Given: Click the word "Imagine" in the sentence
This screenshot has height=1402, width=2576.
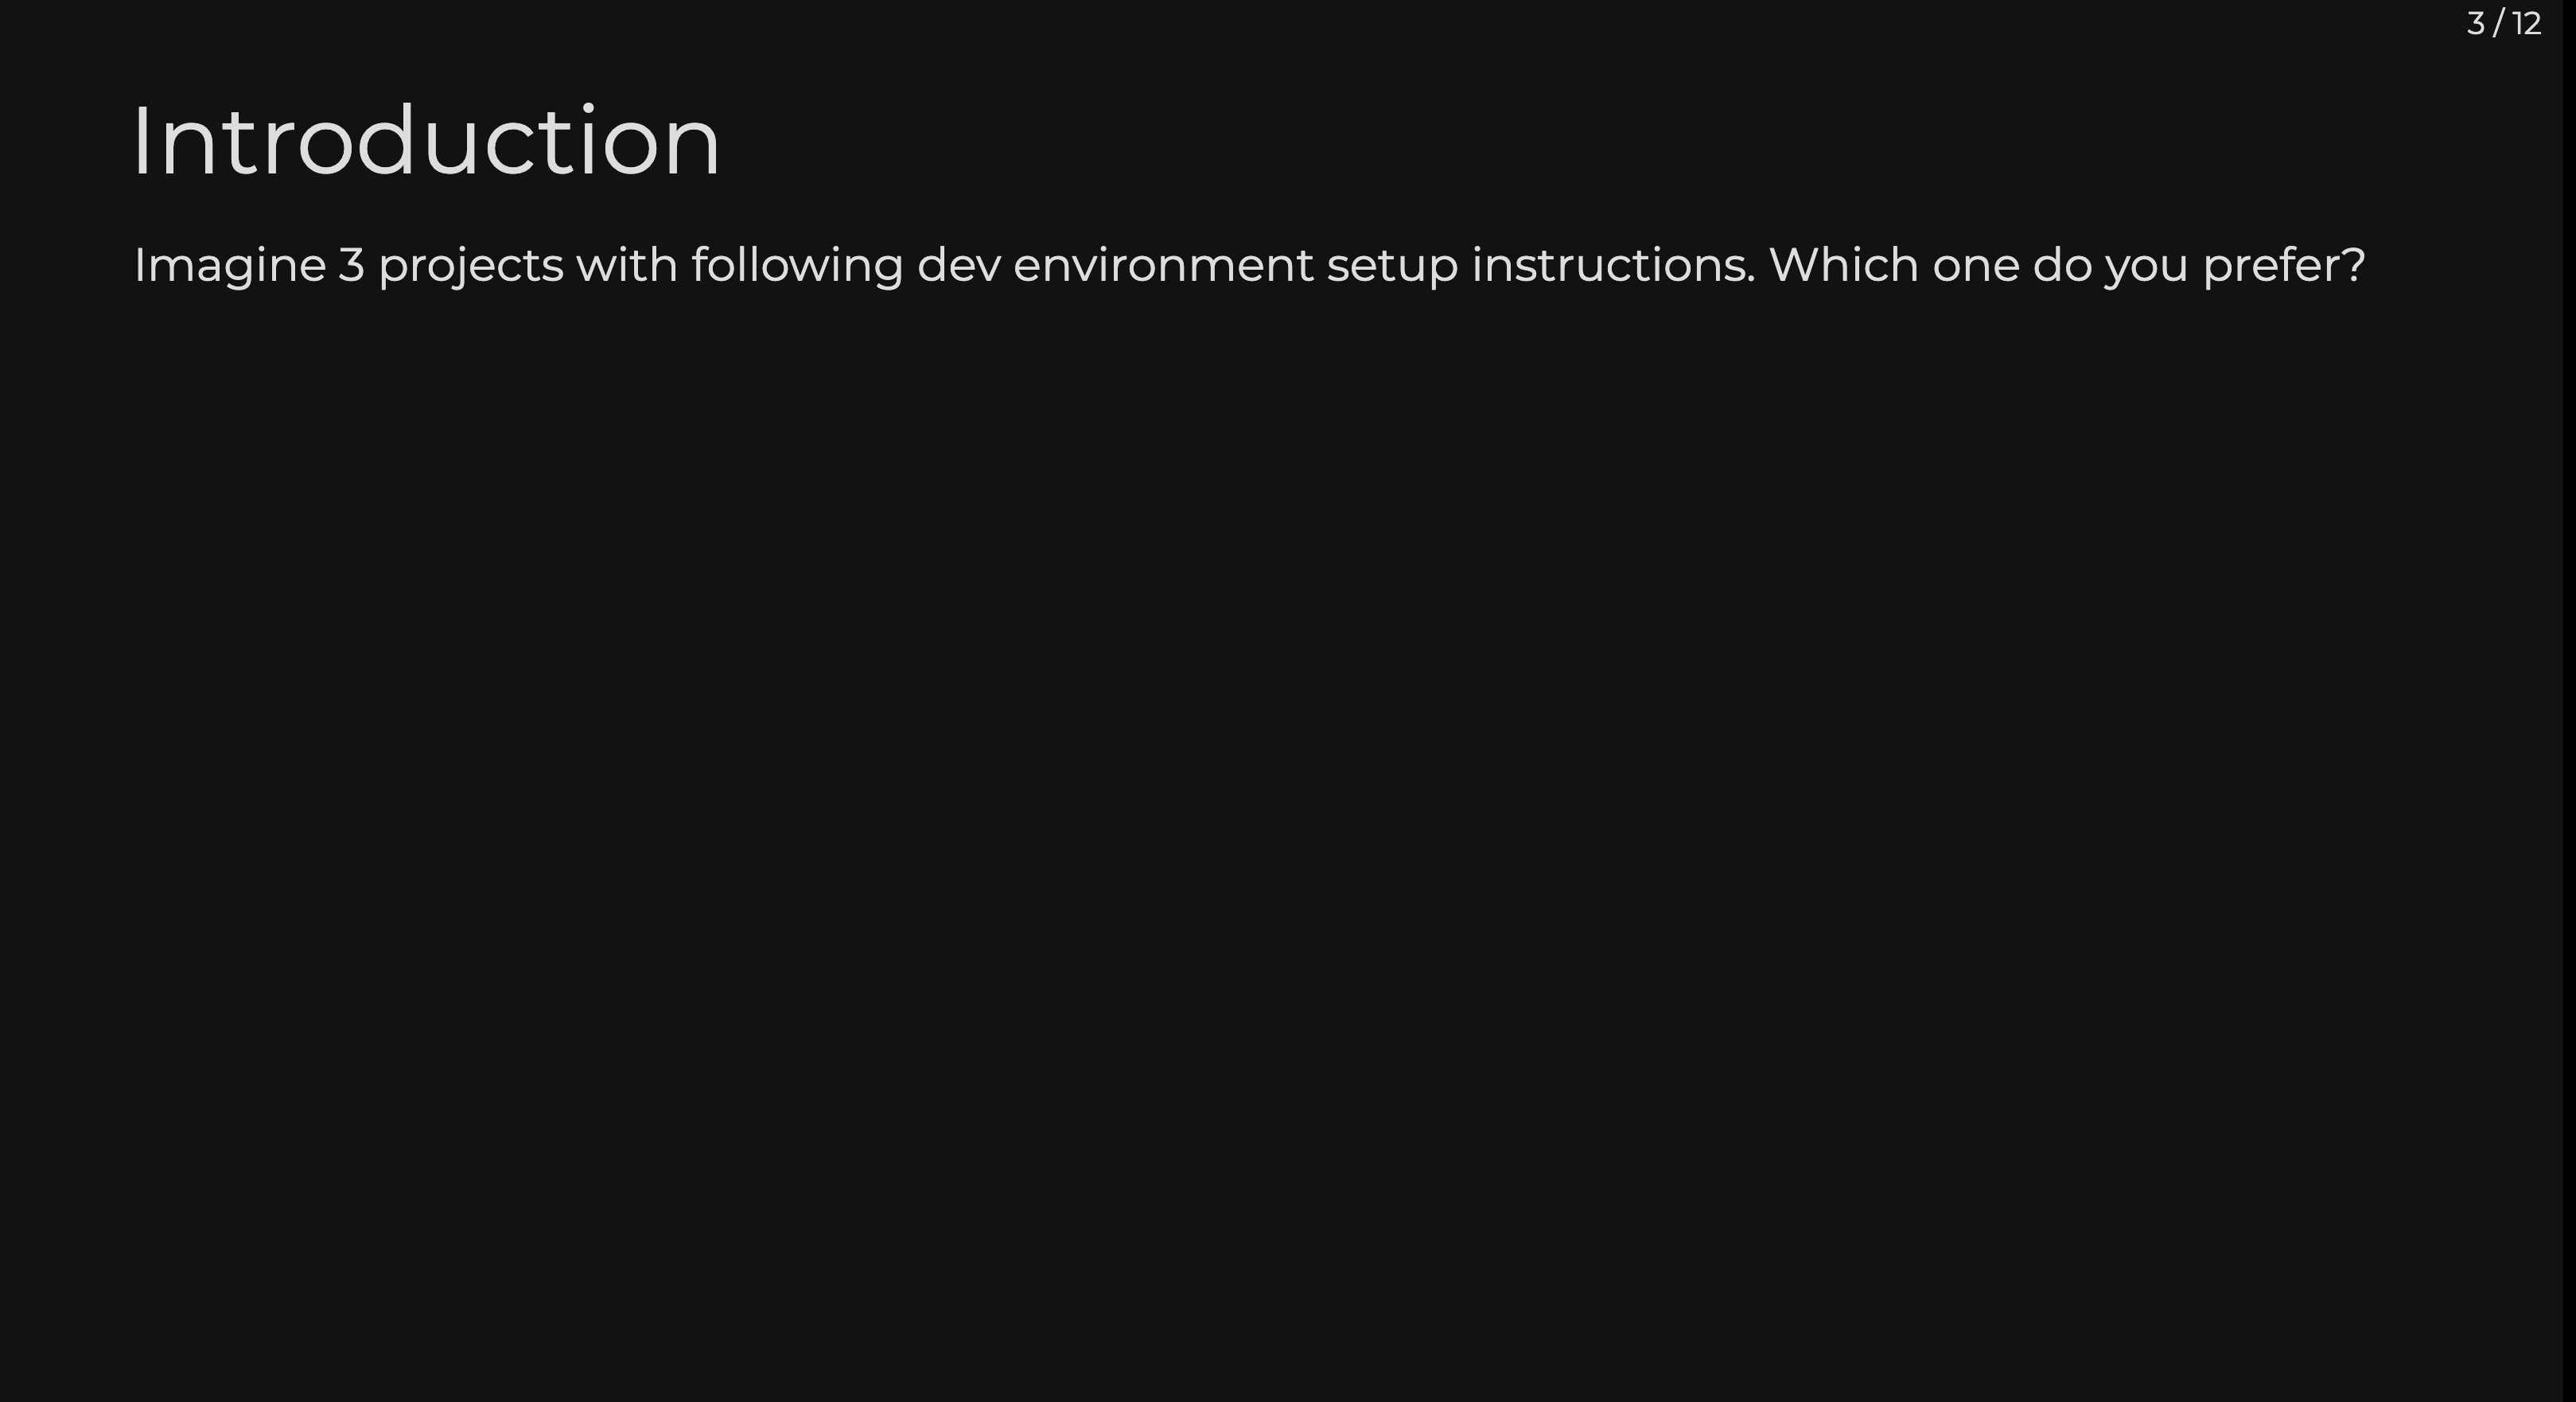Looking at the screenshot, I should (229, 266).
